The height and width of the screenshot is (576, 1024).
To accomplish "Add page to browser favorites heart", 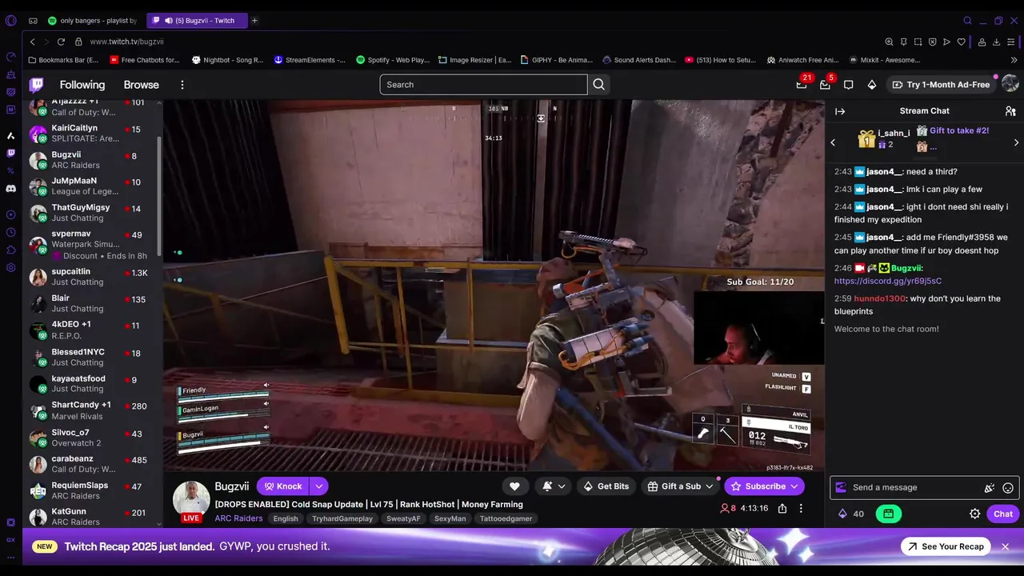I will pos(962,42).
